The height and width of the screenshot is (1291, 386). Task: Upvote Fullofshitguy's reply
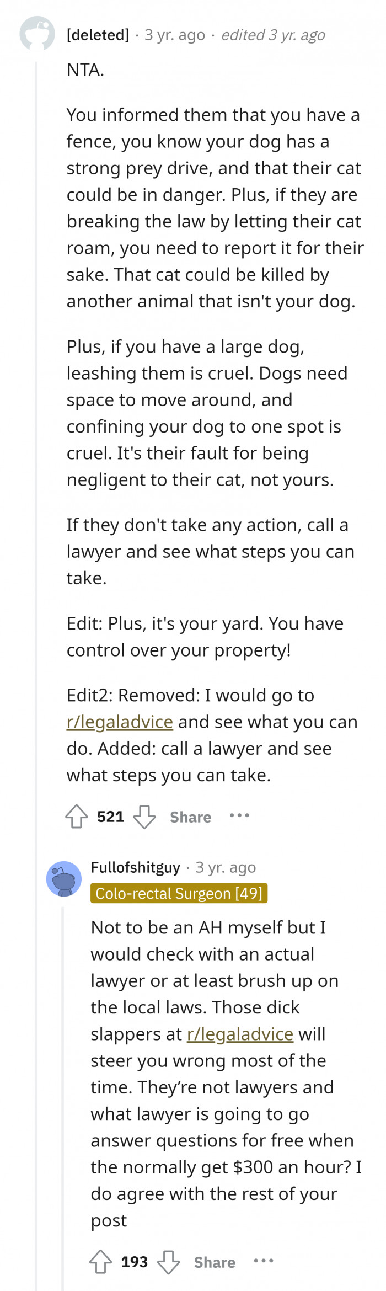pos(101,1262)
